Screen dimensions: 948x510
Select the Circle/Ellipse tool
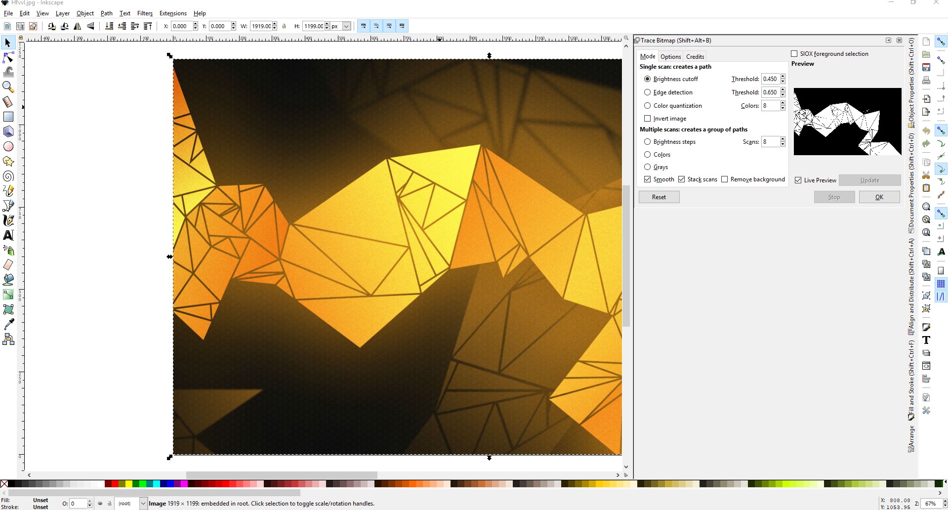coord(8,146)
